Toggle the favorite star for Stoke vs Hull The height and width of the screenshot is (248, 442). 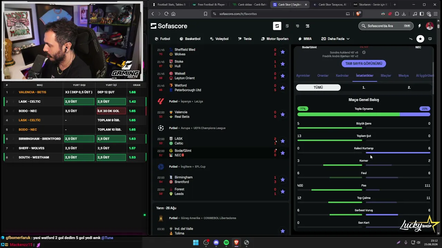click(x=282, y=64)
